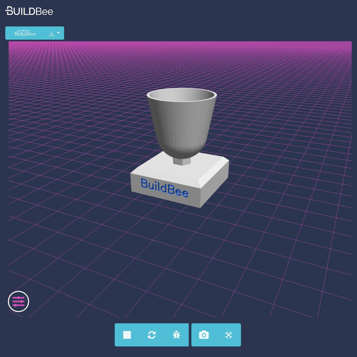
Task: Open the settings sliders circle button
Action: point(19,301)
